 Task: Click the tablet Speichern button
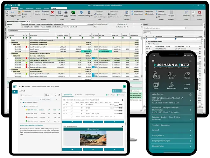pyautogui.click(x=117, y=91)
